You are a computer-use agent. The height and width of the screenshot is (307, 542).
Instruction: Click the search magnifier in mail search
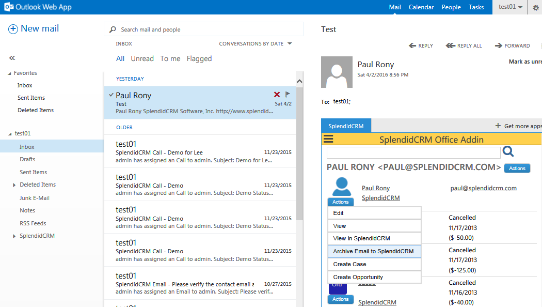point(113,30)
